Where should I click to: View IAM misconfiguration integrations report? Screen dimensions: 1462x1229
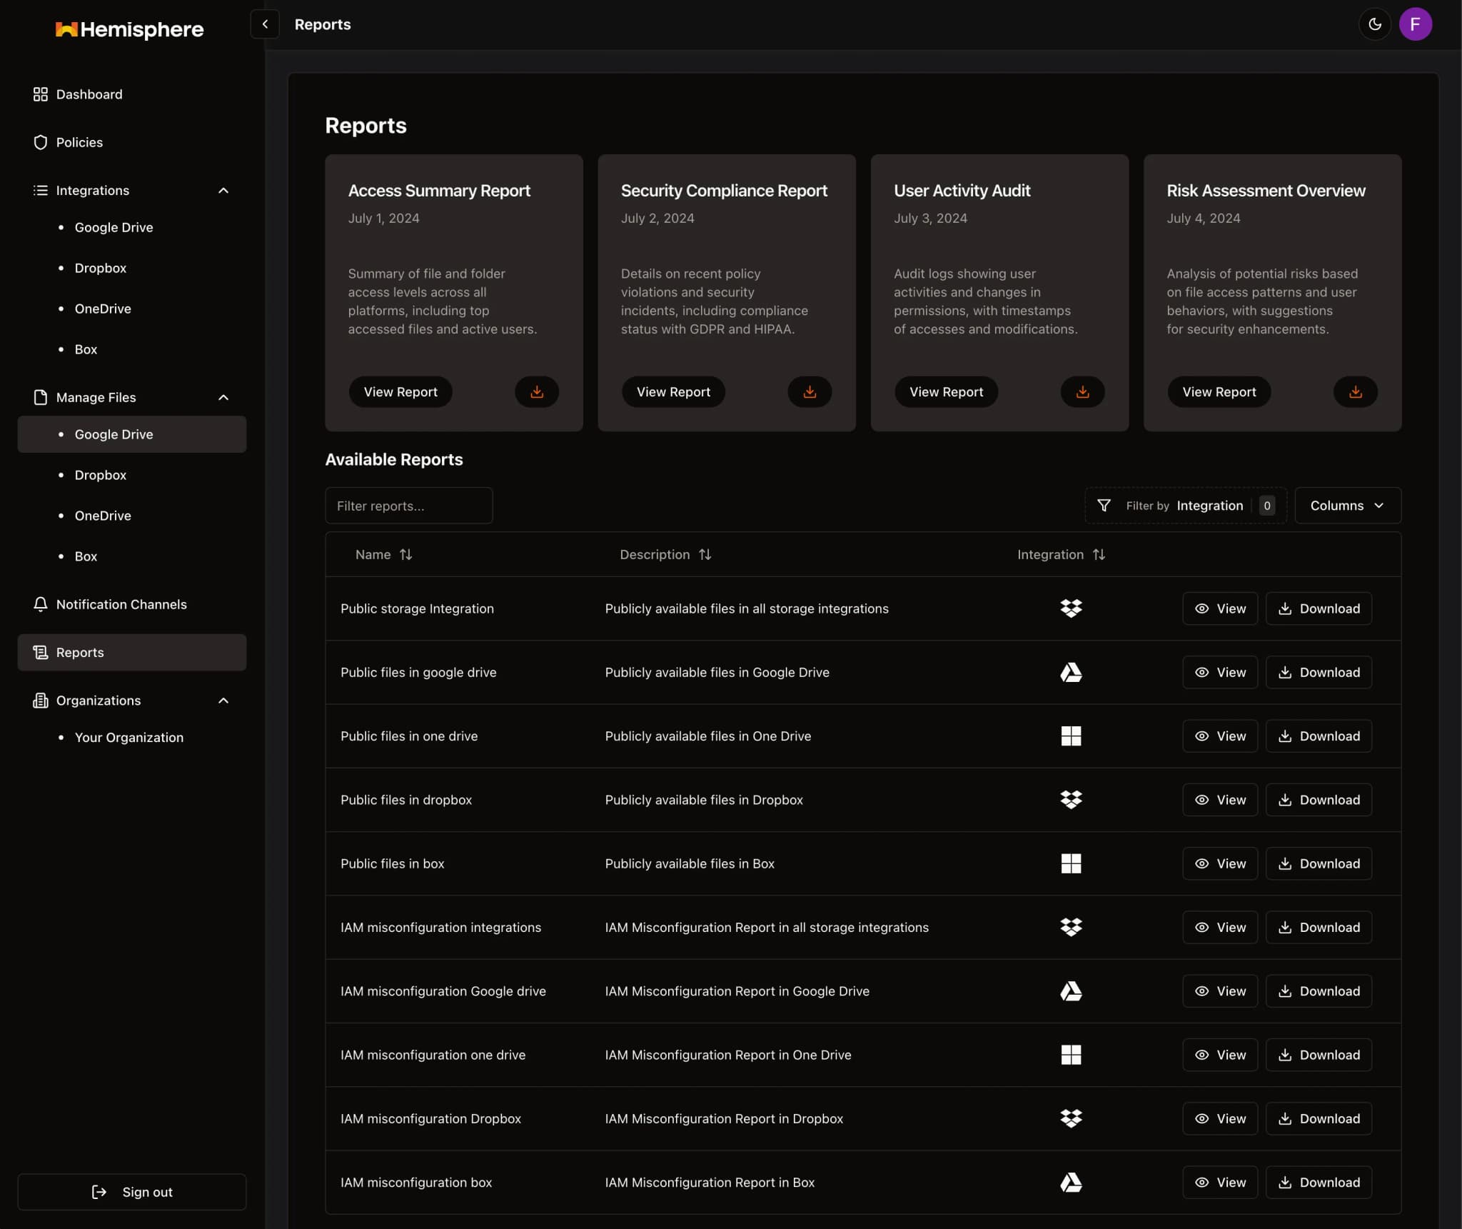point(1219,928)
